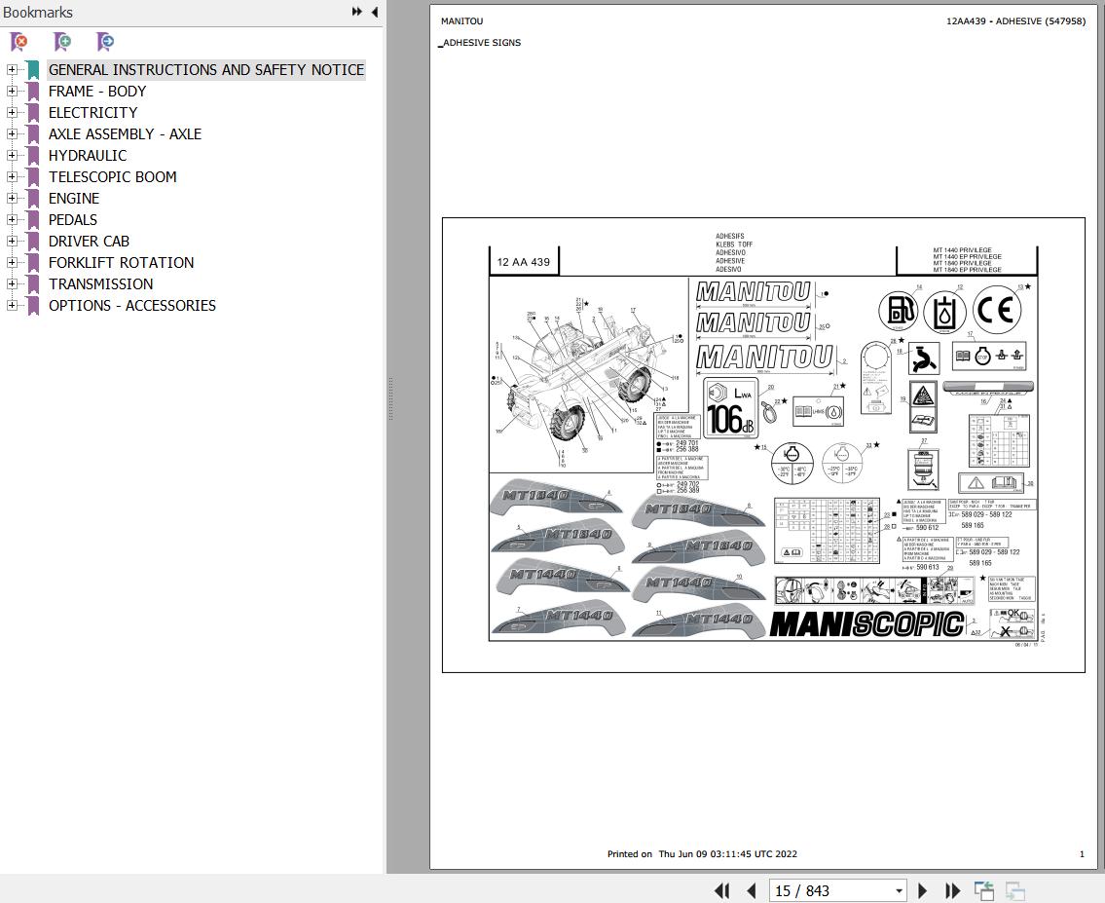
Task: Expand GENERAL INSTRUCTIONS AND SAFETY NOTICE node
Action: coord(12,70)
